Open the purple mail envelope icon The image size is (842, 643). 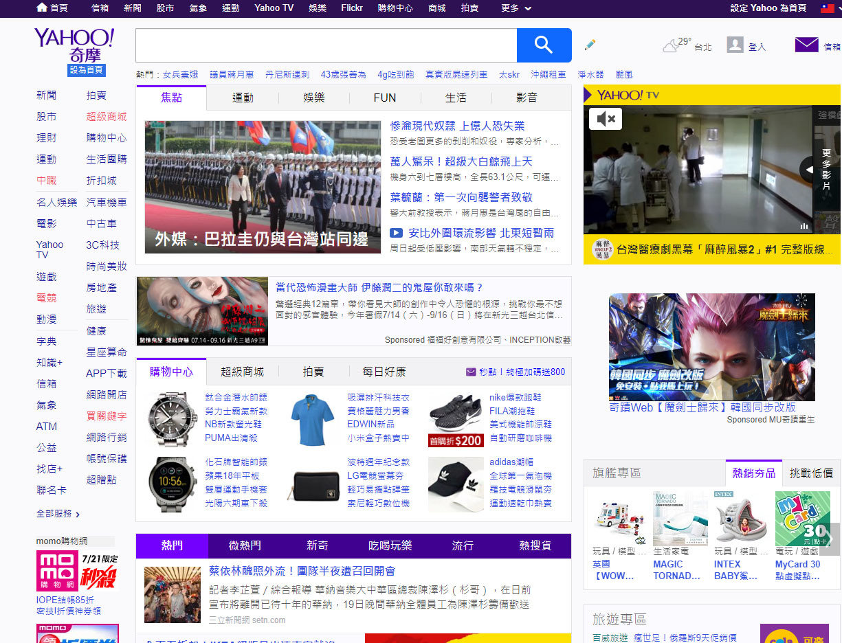(x=806, y=45)
